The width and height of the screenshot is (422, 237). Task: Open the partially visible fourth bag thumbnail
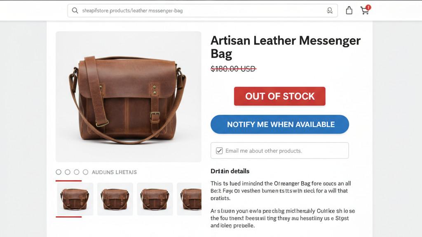coord(189,199)
